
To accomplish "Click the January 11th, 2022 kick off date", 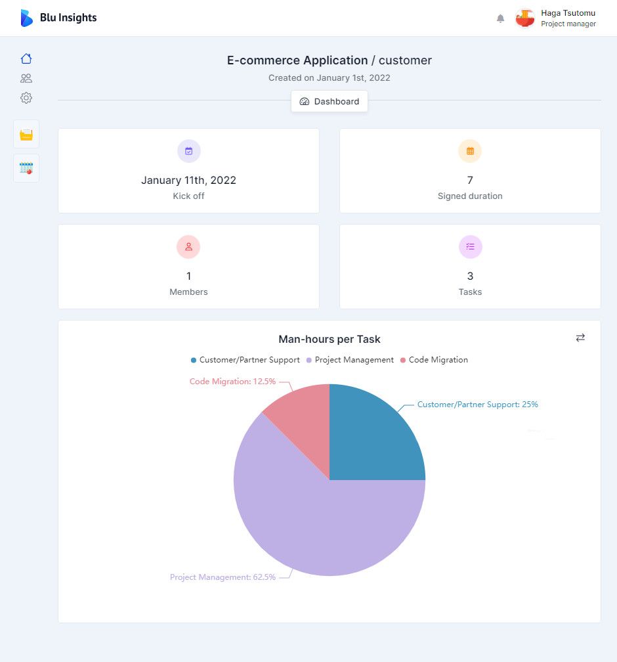I will (x=188, y=180).
